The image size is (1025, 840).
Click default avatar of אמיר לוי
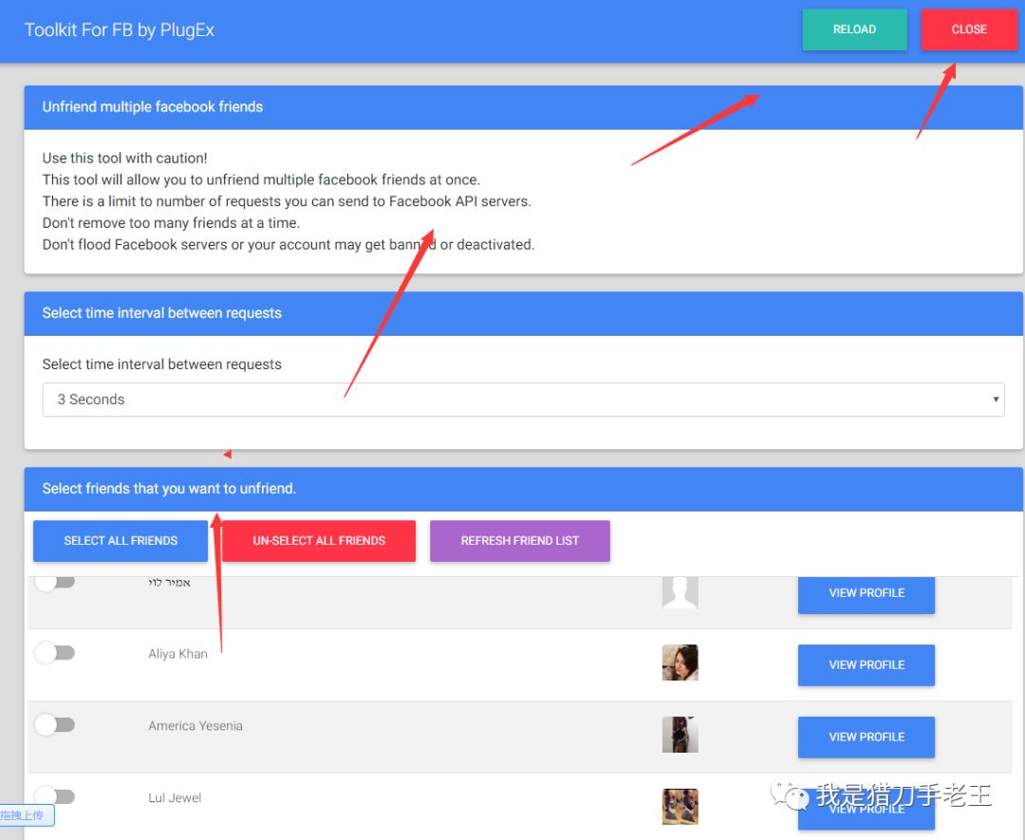[680, 592]
